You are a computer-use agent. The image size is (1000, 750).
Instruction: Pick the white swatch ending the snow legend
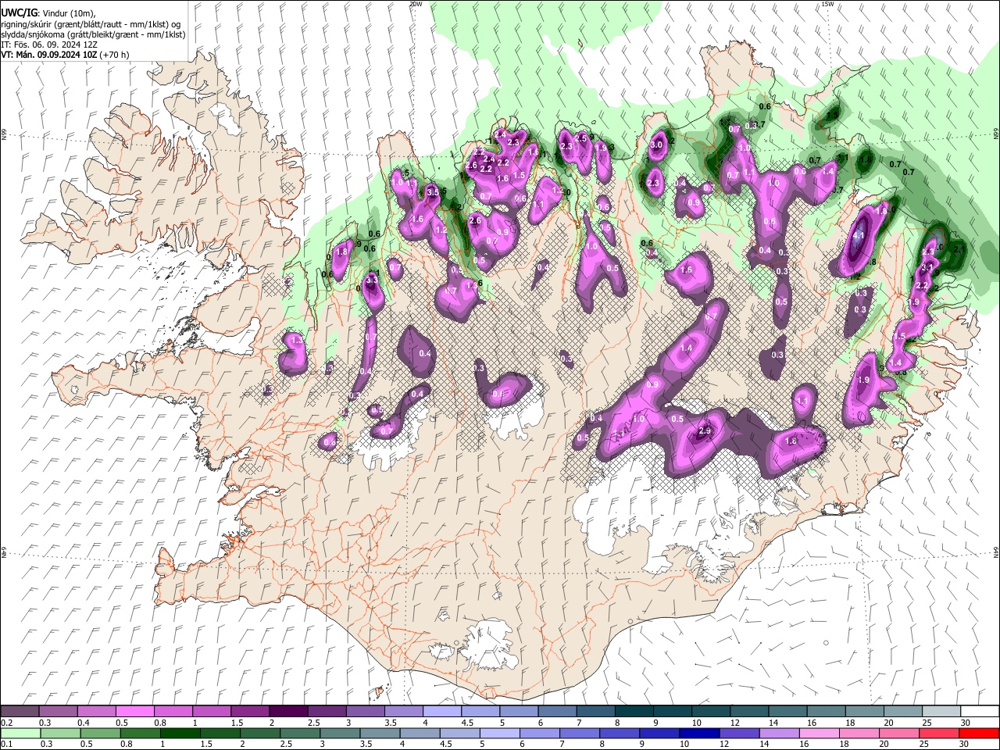pyautogui.click(x=980, y=711)
